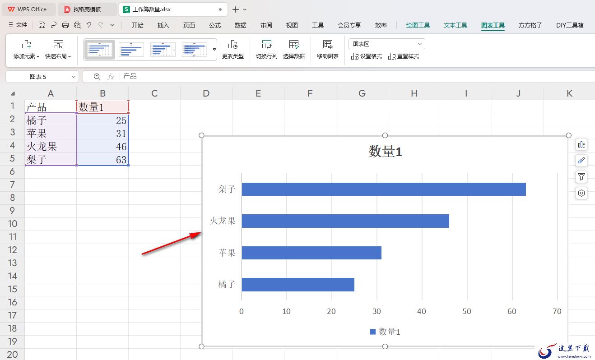
Task: Click 移动图表 move chart
Action: click(x=327, y=50)
